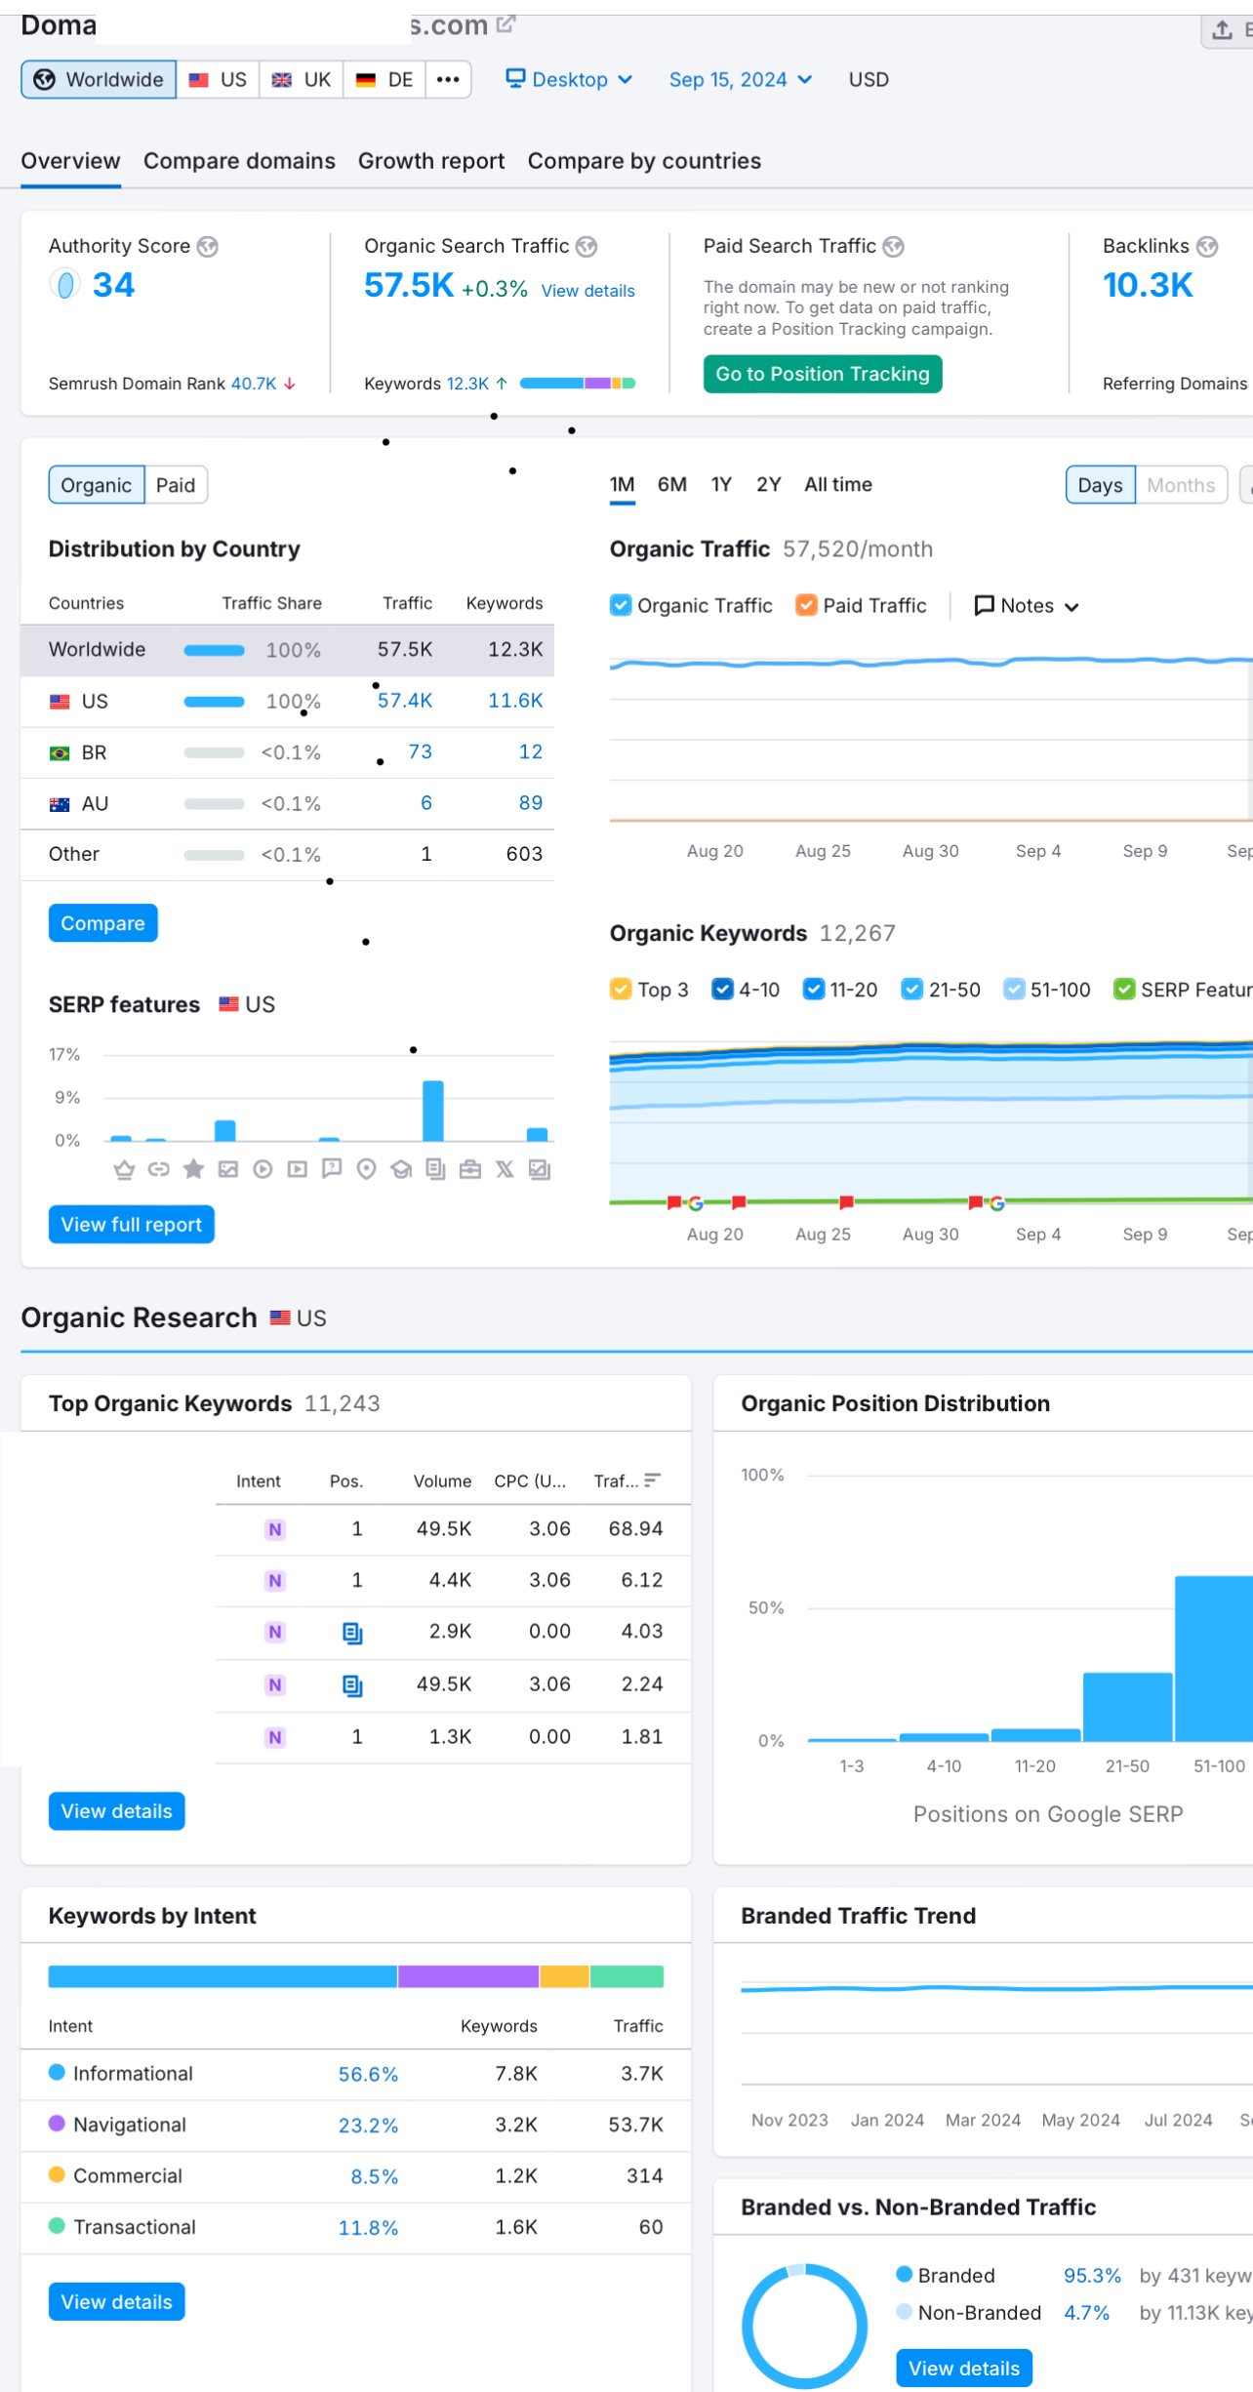
Task: Open the domain's external link icon
Action: click(x=505, y=24)
